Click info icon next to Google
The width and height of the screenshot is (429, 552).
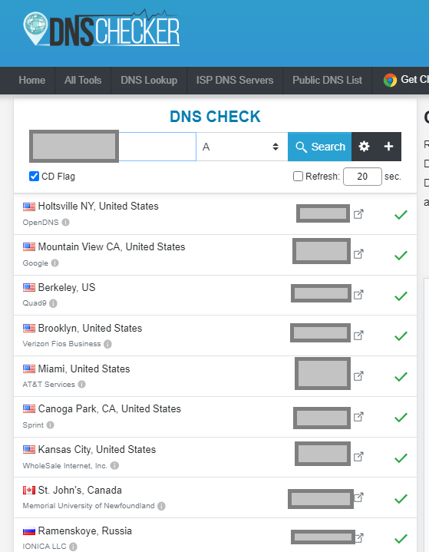click(55, 263)
